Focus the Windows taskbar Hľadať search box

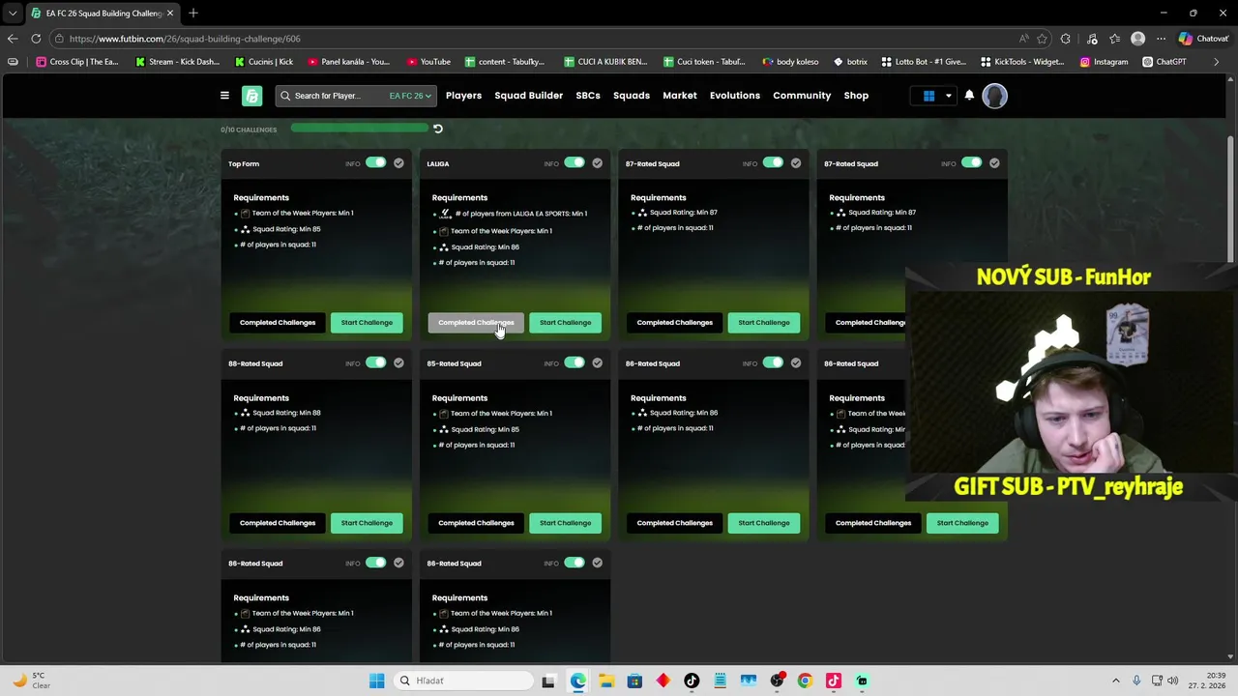pyautogui.click(x=465, y=681)
